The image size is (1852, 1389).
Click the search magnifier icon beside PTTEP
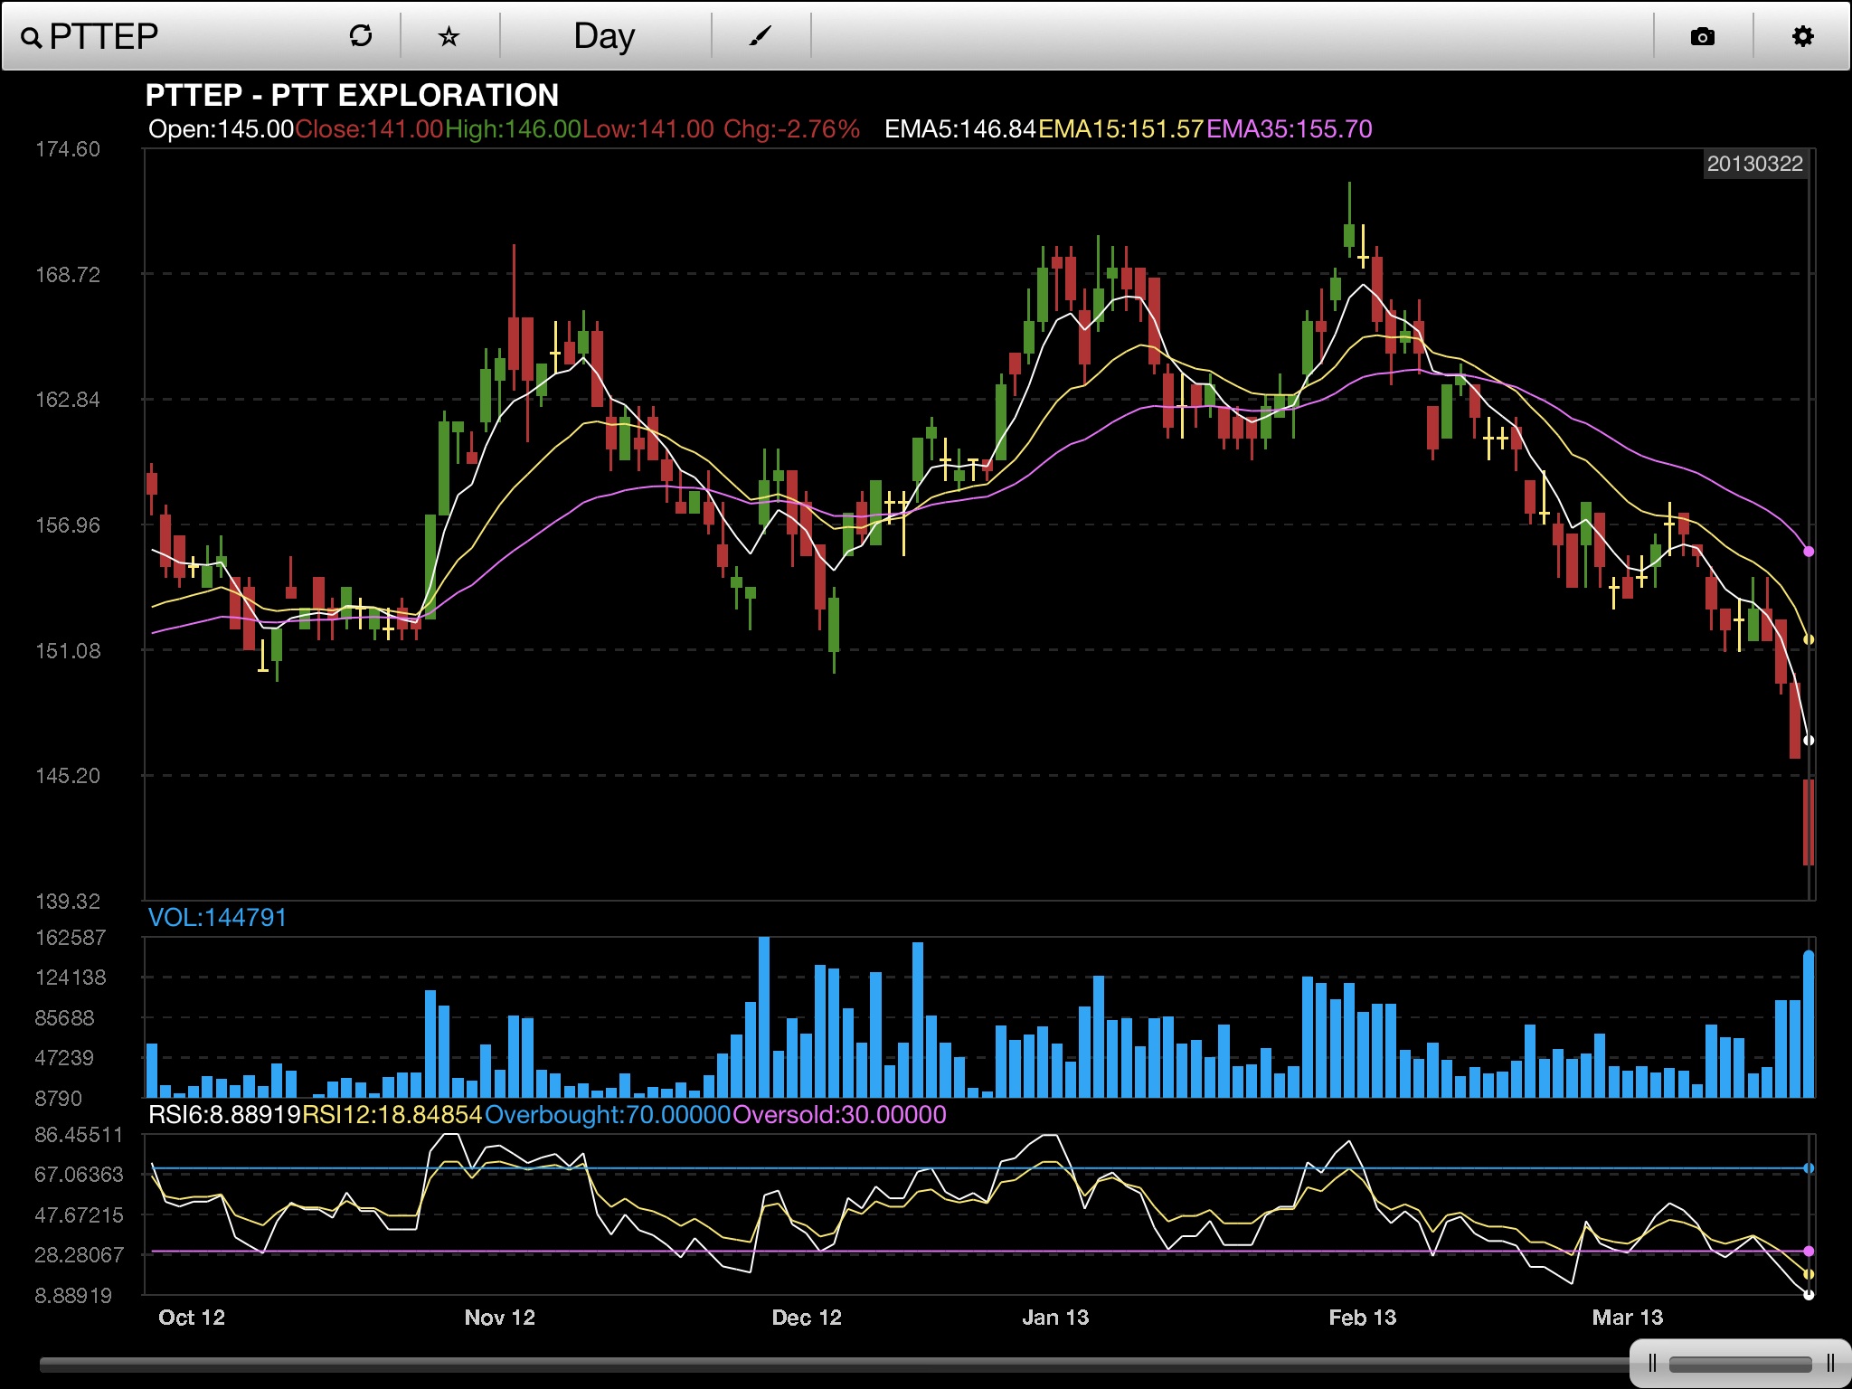point(31,38)
